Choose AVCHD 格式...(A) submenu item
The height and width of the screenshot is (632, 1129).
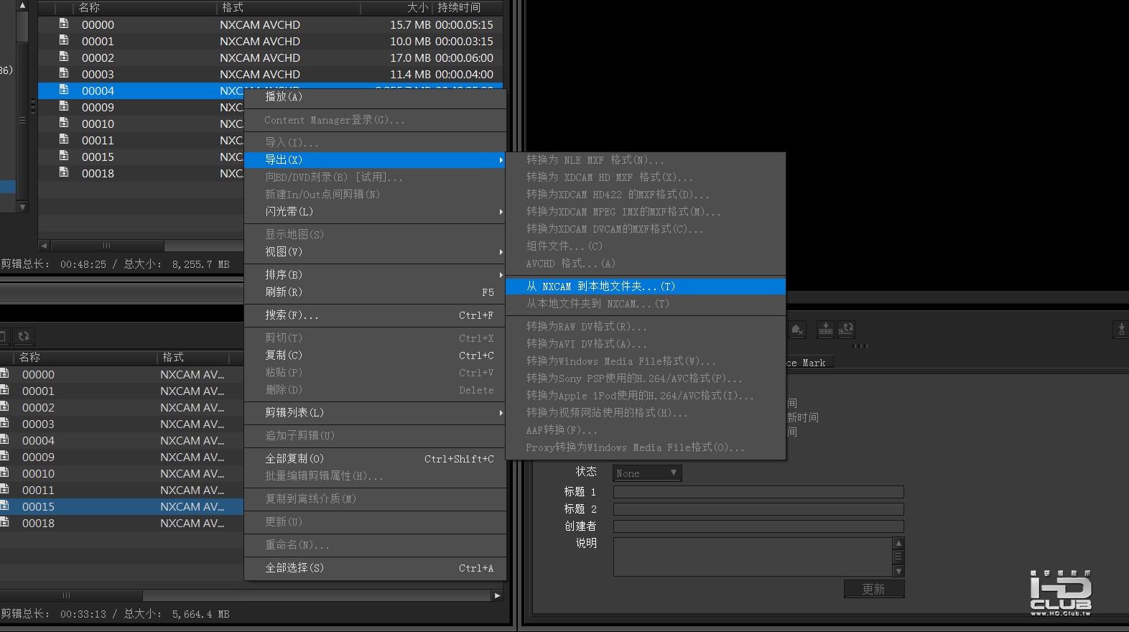646,264
